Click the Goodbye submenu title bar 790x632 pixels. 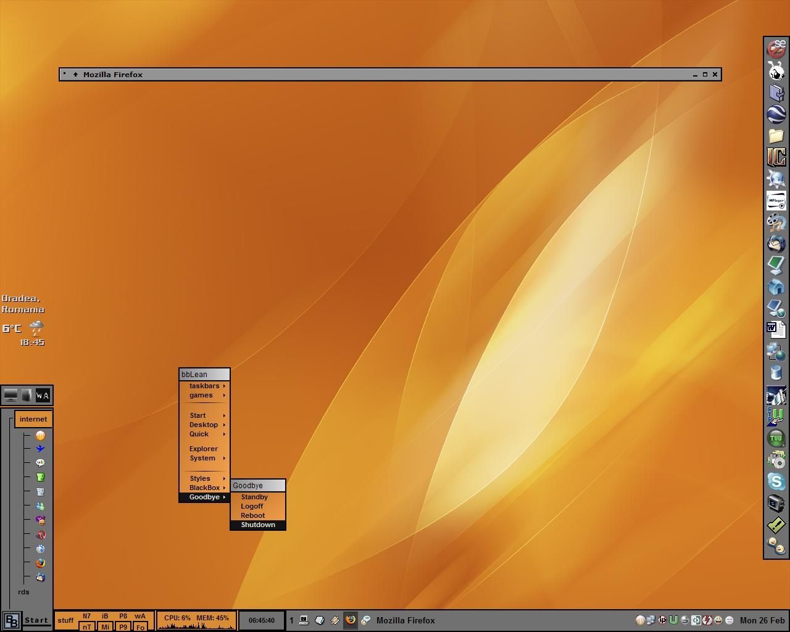(x=258, y=486)
